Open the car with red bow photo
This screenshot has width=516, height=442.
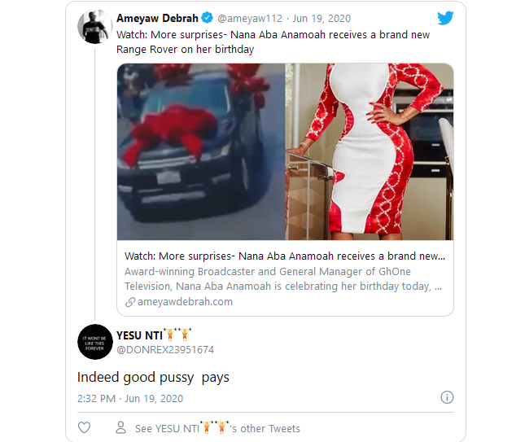click(x=201, y=151)
